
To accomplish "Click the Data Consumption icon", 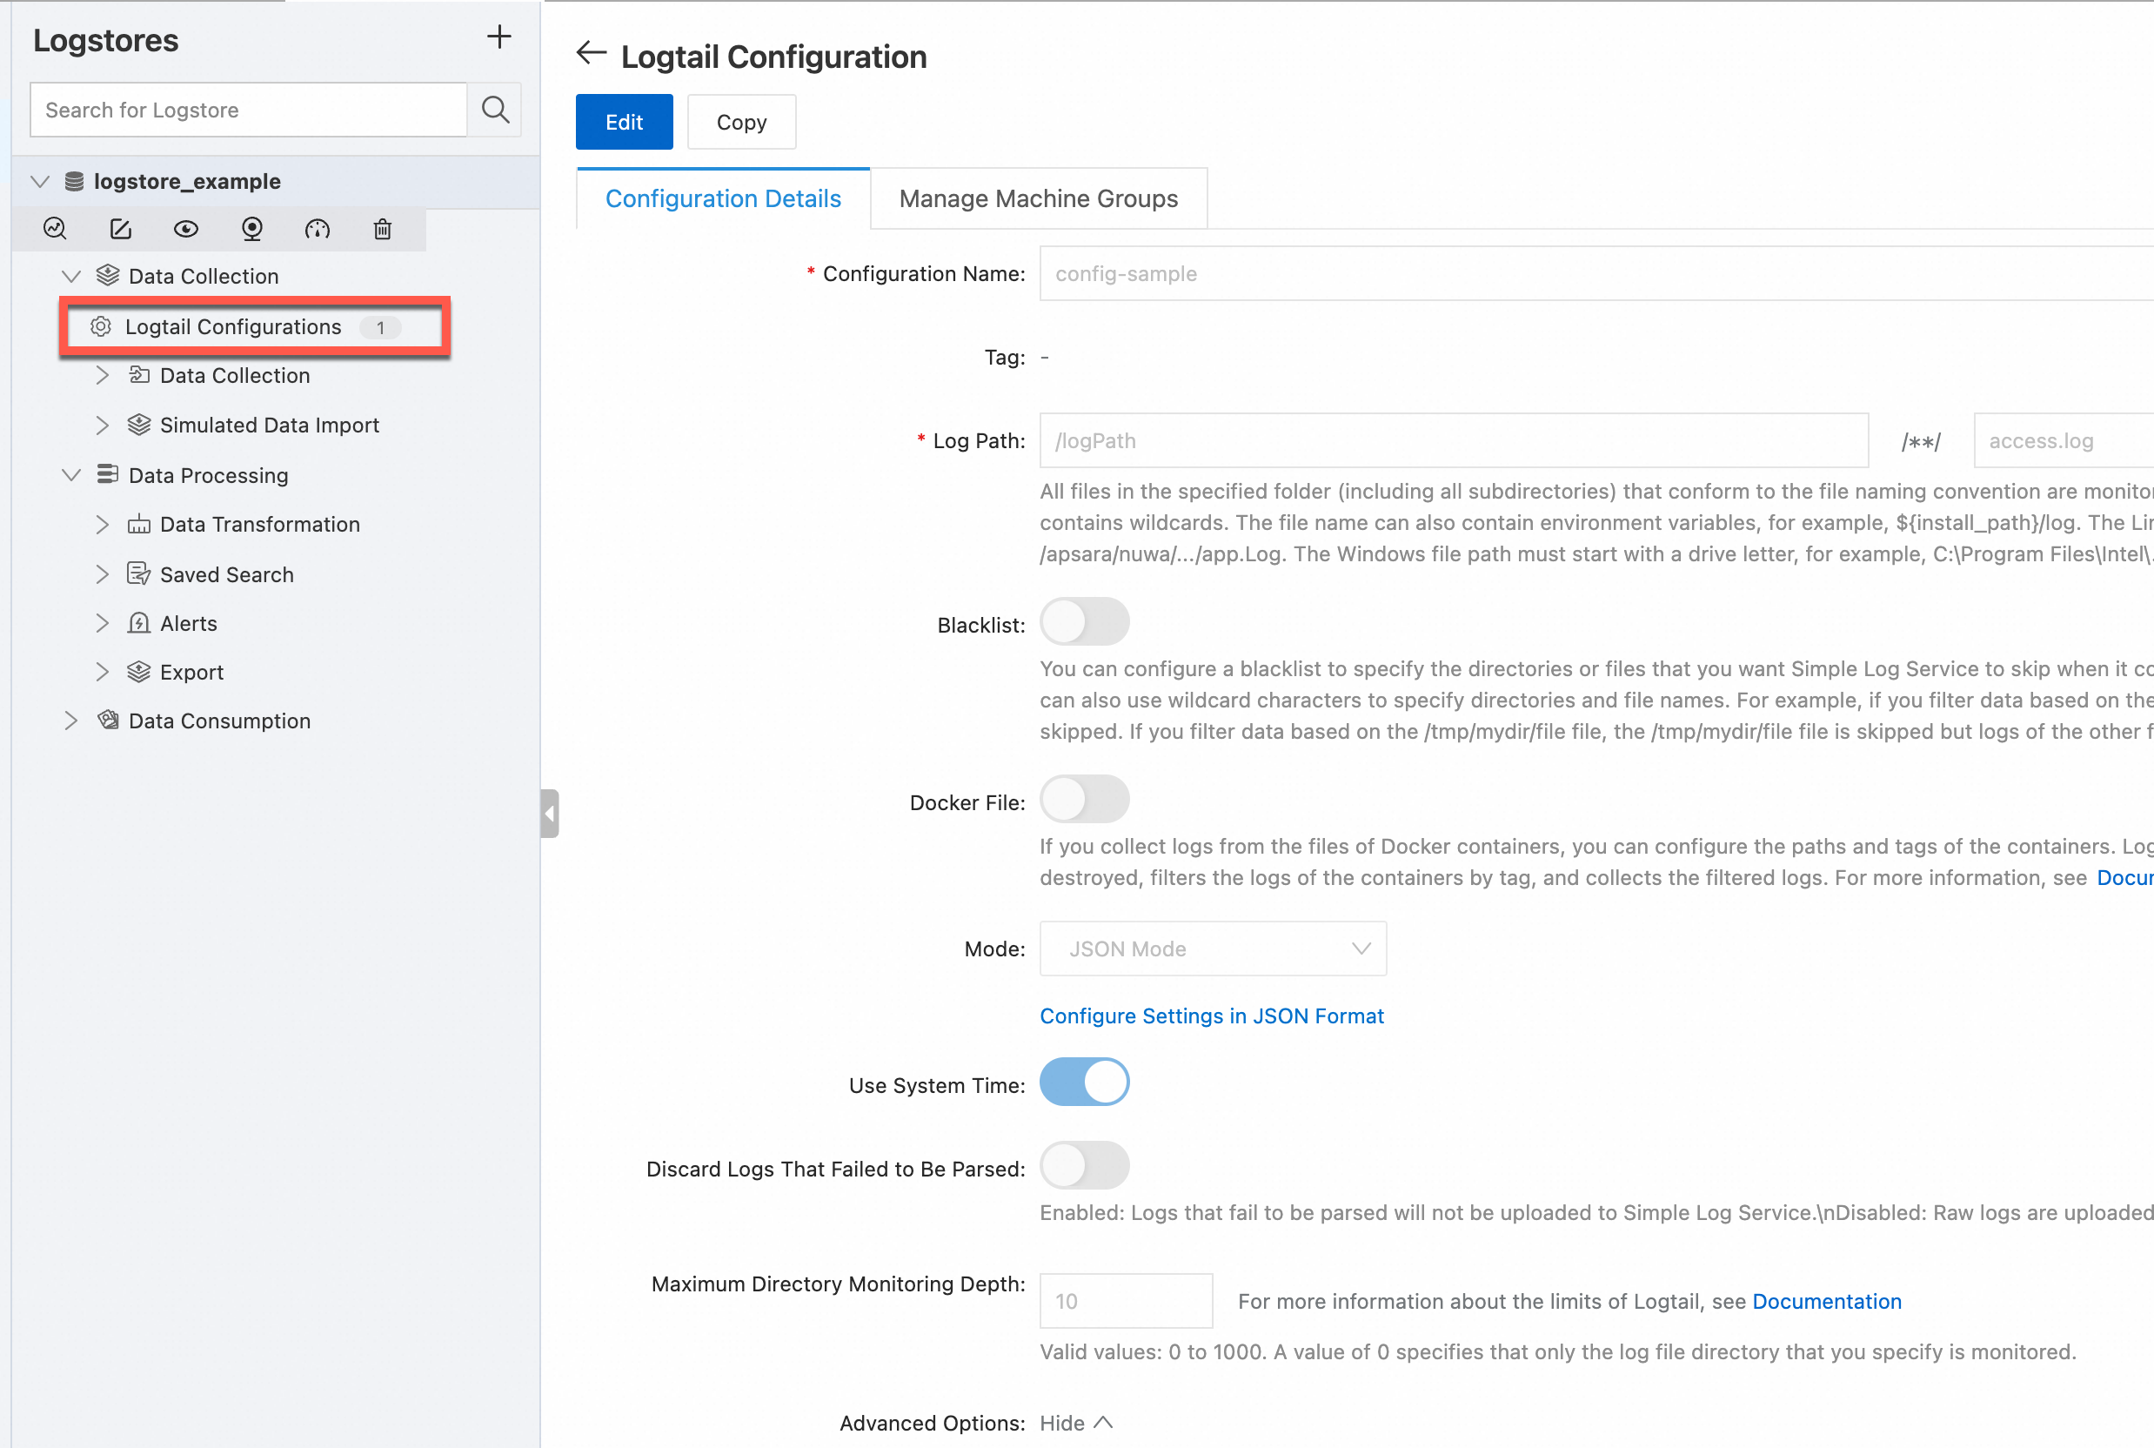I will [108, 720].
